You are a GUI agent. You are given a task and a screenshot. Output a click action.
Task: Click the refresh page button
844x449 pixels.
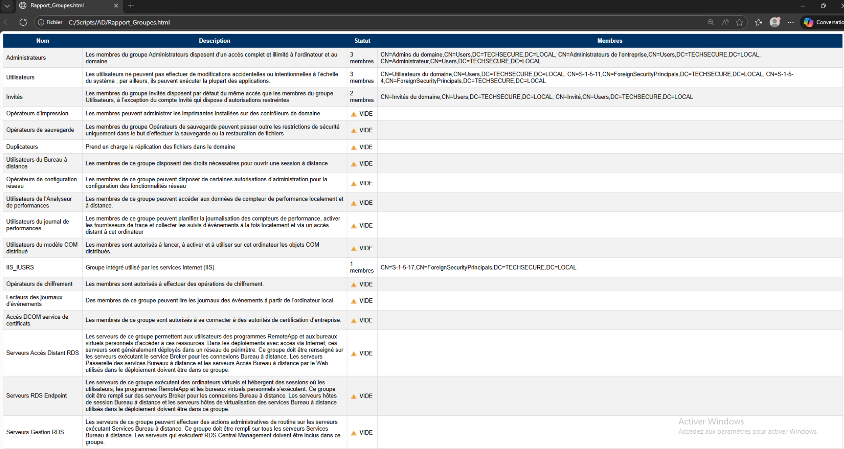coord(23,22)
